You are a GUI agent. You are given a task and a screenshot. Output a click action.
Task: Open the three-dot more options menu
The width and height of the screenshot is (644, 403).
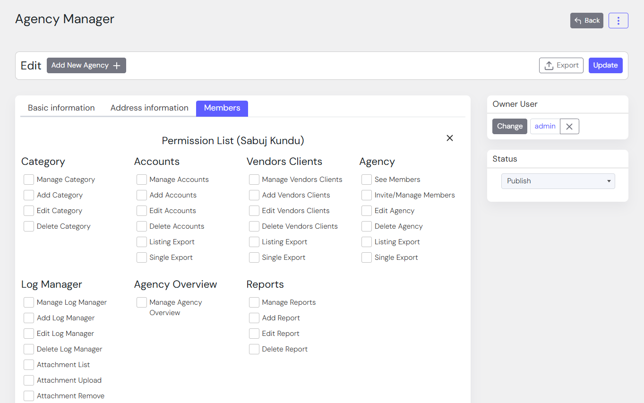click(x=618, y=21)
